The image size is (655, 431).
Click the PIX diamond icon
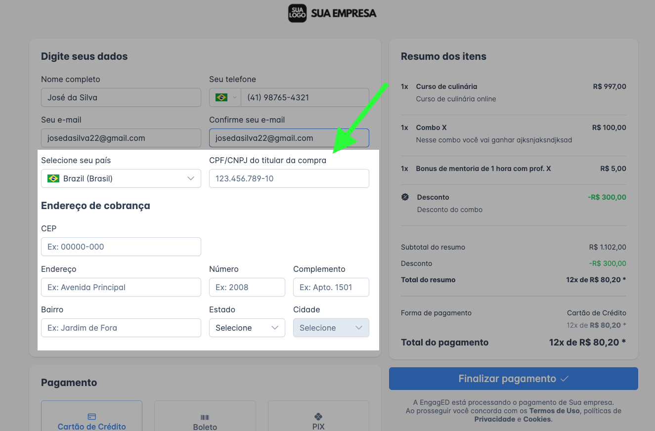click(x=318, y=417)
